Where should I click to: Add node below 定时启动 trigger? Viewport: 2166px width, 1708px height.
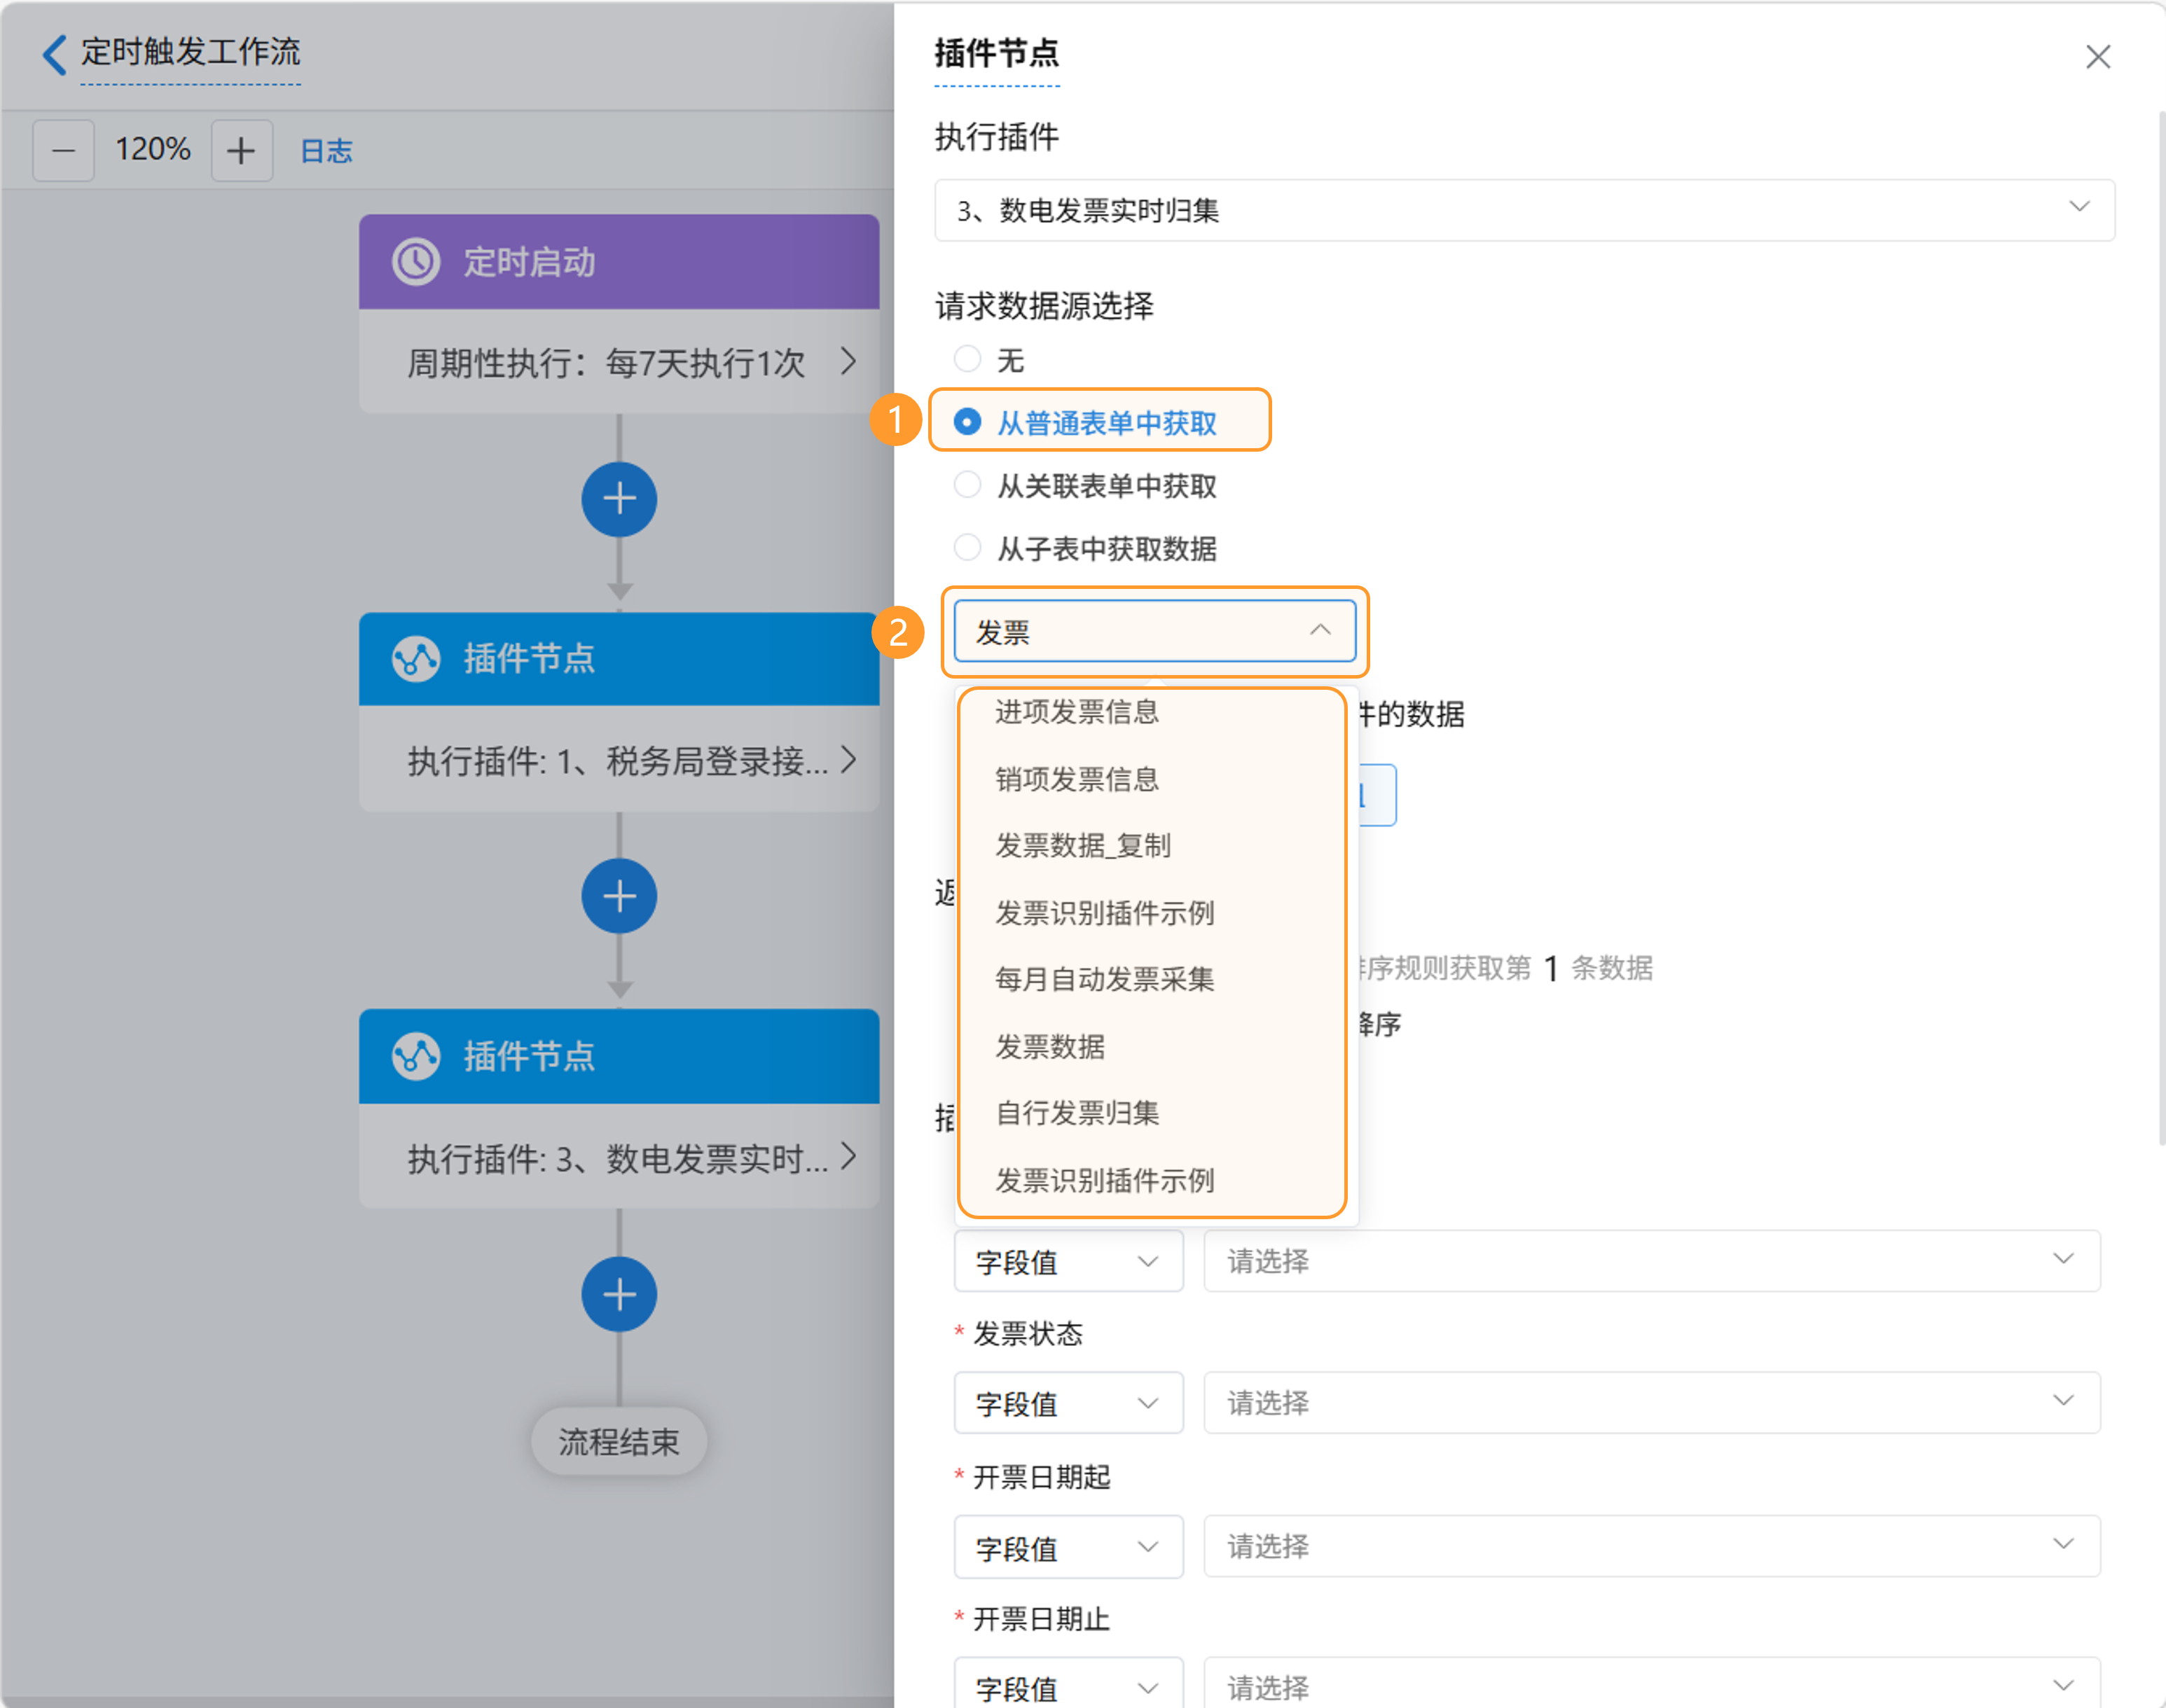pos(619,499)
